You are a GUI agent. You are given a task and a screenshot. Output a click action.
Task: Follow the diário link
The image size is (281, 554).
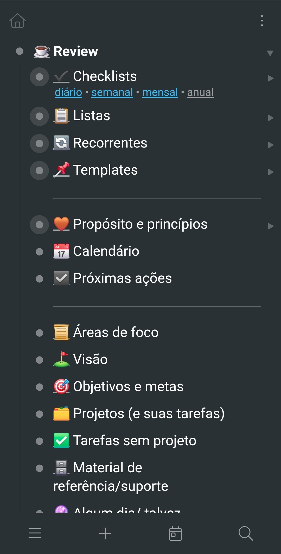click(x=68, y=92)
